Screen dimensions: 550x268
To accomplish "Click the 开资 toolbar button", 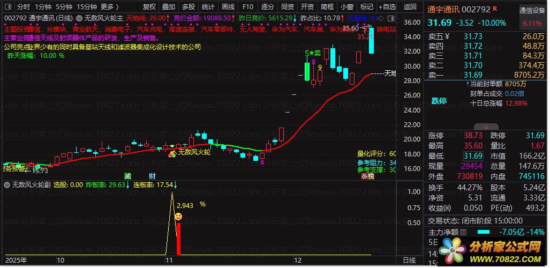I will pos(307,6).
